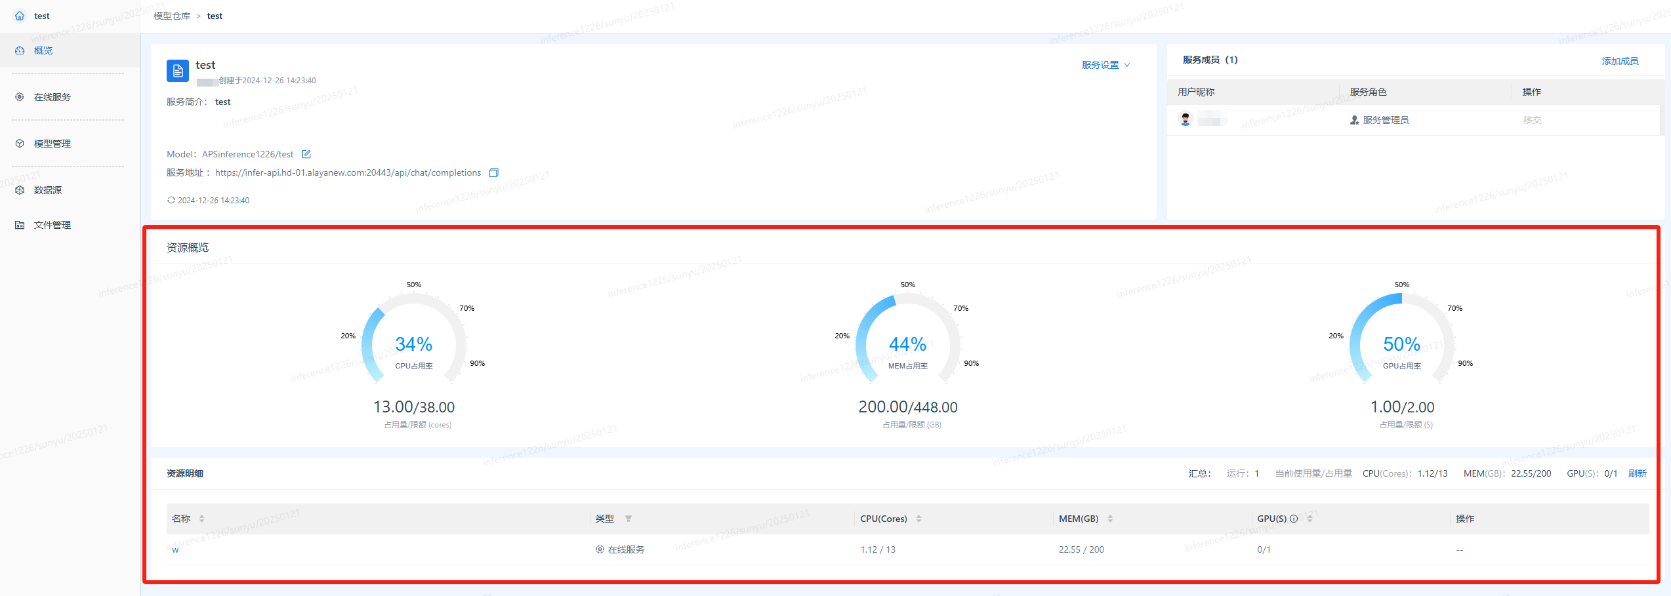Copy the service address URL
The height and width of the screenshot is (596, 1671).
494,172
